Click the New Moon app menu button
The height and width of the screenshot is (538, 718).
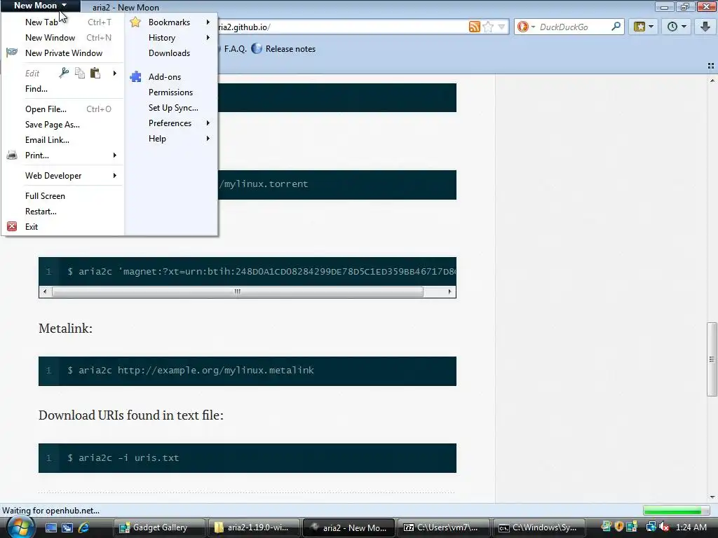point(40,6)
